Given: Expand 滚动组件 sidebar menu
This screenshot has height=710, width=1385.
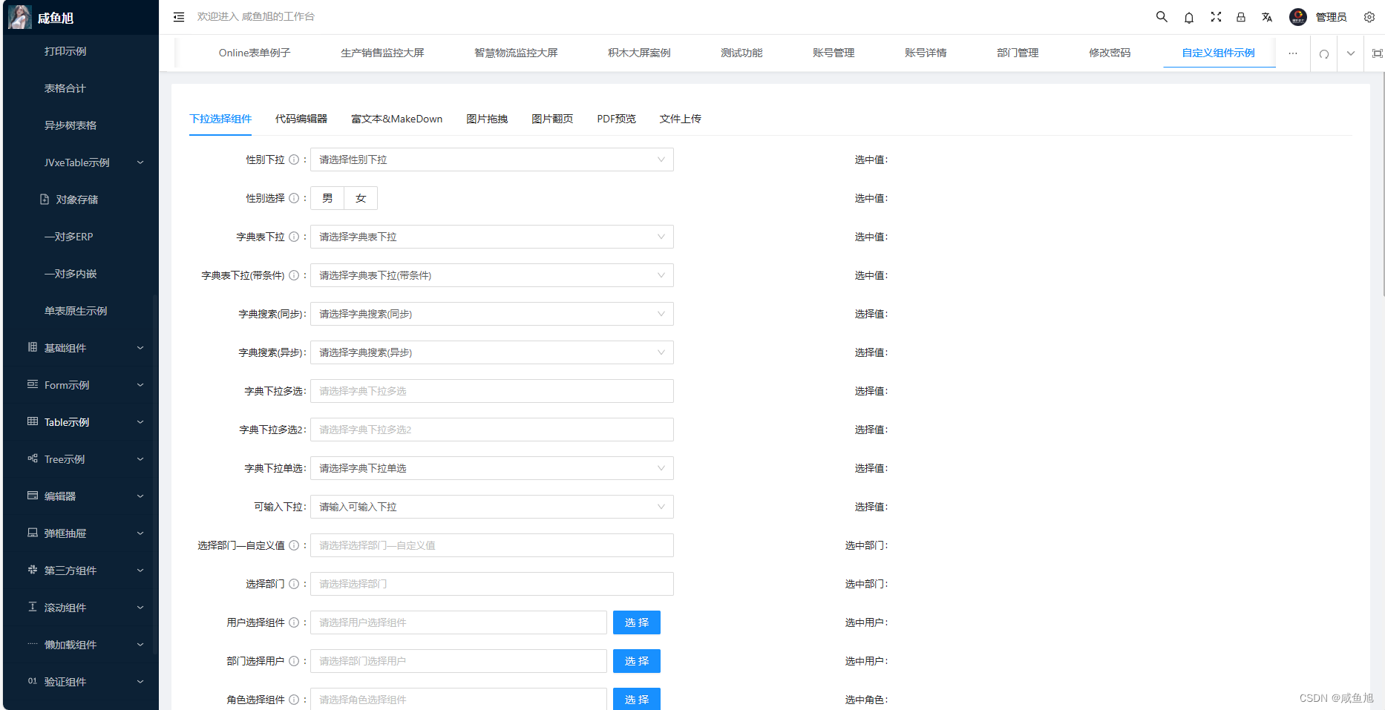Looking at the screenshot, I should (81, 608).
